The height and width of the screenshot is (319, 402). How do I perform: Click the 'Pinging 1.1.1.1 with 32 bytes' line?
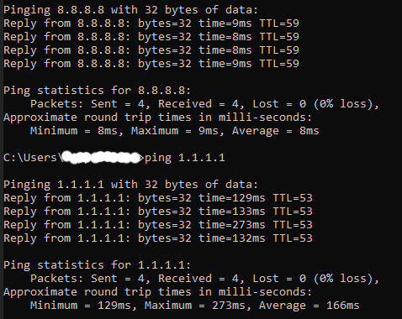click(x=130, y=185)
